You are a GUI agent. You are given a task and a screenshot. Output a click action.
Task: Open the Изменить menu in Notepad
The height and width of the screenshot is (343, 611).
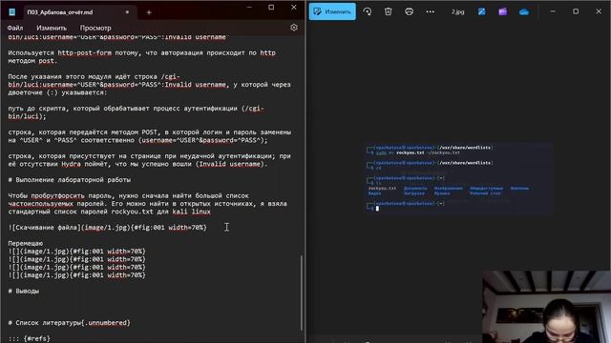[x=52, y=28]
